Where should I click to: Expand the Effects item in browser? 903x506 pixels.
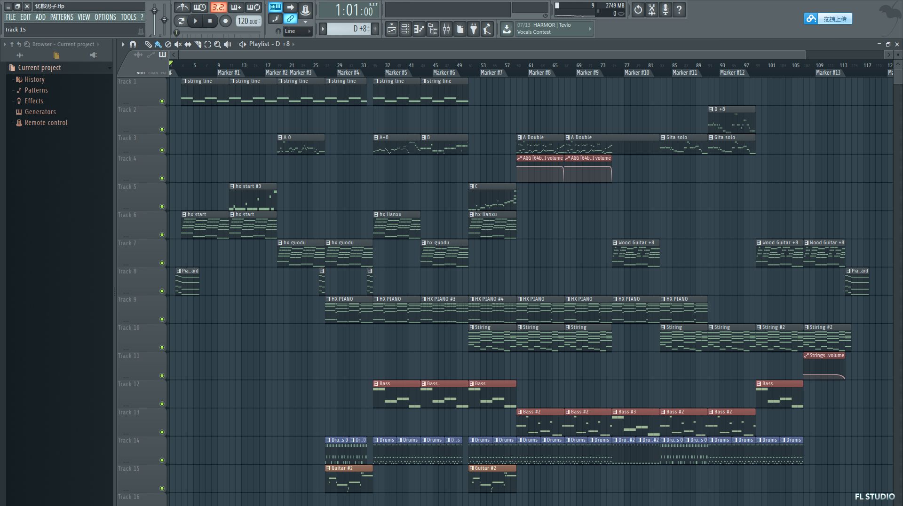34,101
